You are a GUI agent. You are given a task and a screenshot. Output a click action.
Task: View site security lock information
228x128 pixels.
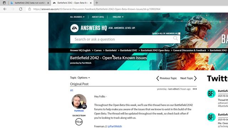(x=30, y=9)
